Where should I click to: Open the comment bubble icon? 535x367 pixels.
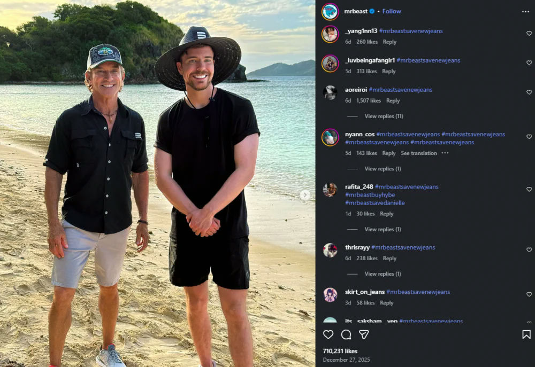(x=346, y=334)
